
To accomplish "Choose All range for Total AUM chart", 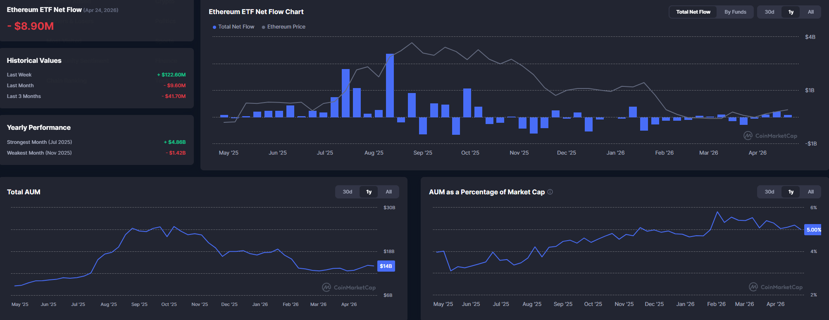I will click(388, 192).
